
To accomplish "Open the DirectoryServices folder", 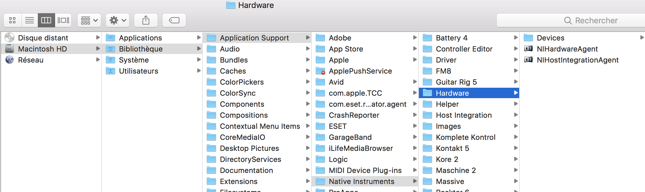I will coord(257,159).
